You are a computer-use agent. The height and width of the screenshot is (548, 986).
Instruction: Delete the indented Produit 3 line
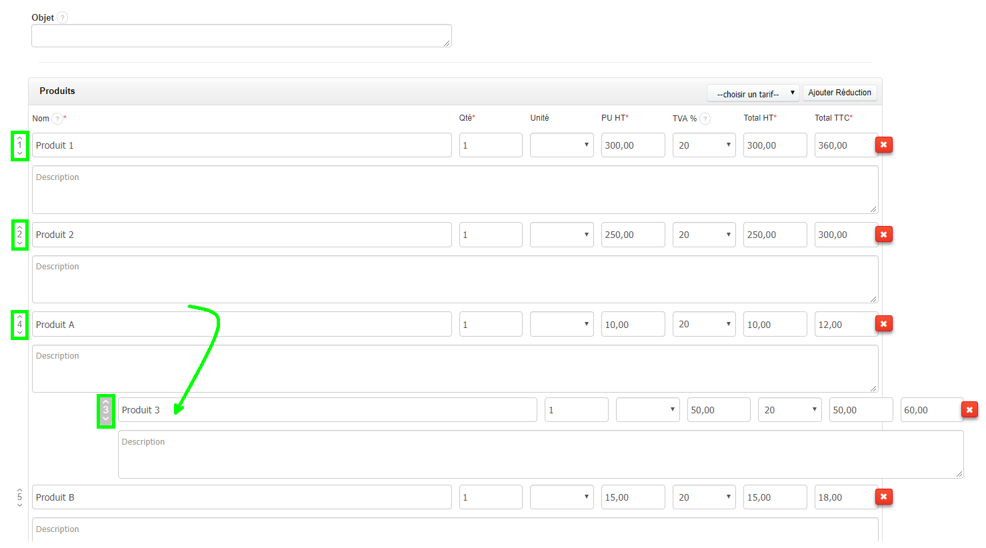tap(969, 409)
